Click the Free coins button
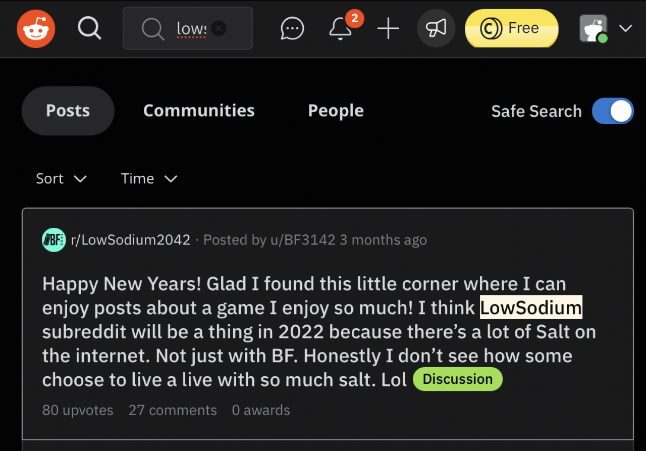Viewport: 646px width, 451px height. tap(511, 28)
